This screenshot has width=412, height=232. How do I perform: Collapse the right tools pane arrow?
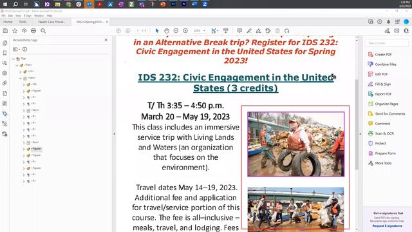tap(360, 134)
